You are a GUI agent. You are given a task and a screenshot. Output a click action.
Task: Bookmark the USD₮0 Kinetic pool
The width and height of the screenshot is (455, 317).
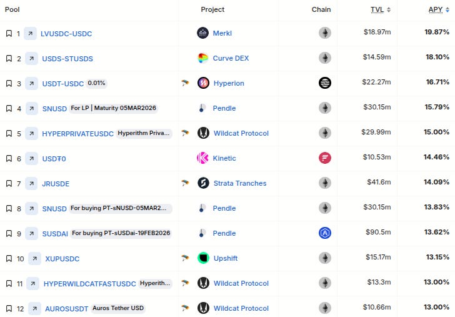pos(9,159)
